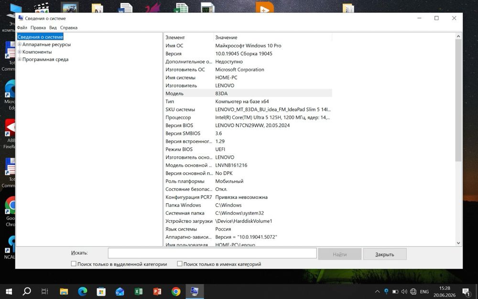Open the volume control tray icon
Image resolution: width=478 pixels, height=299 pixels.
coord(404,292)
